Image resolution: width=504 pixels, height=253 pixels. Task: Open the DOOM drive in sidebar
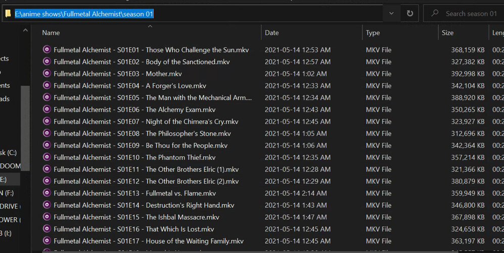click(x=10, y=166)
